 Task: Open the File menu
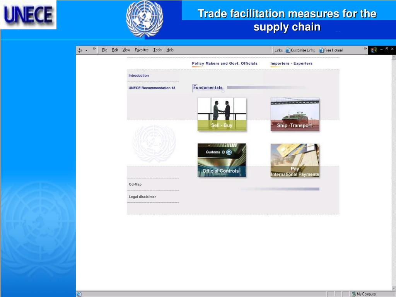pyautogui.click(x=104, y=50)
